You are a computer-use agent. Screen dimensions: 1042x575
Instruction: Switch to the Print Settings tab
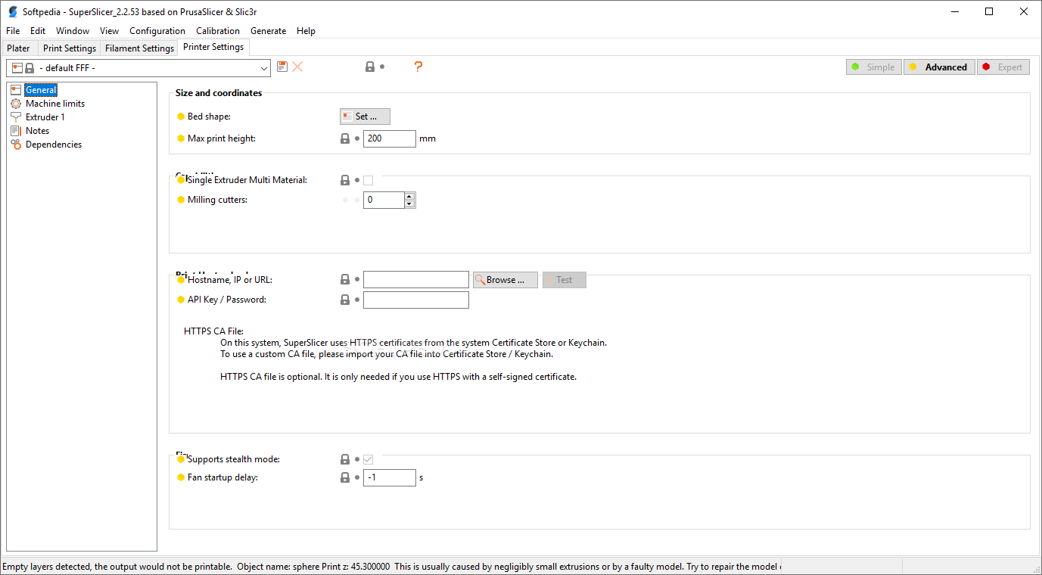pyautogui.click(x=70, y=48)
